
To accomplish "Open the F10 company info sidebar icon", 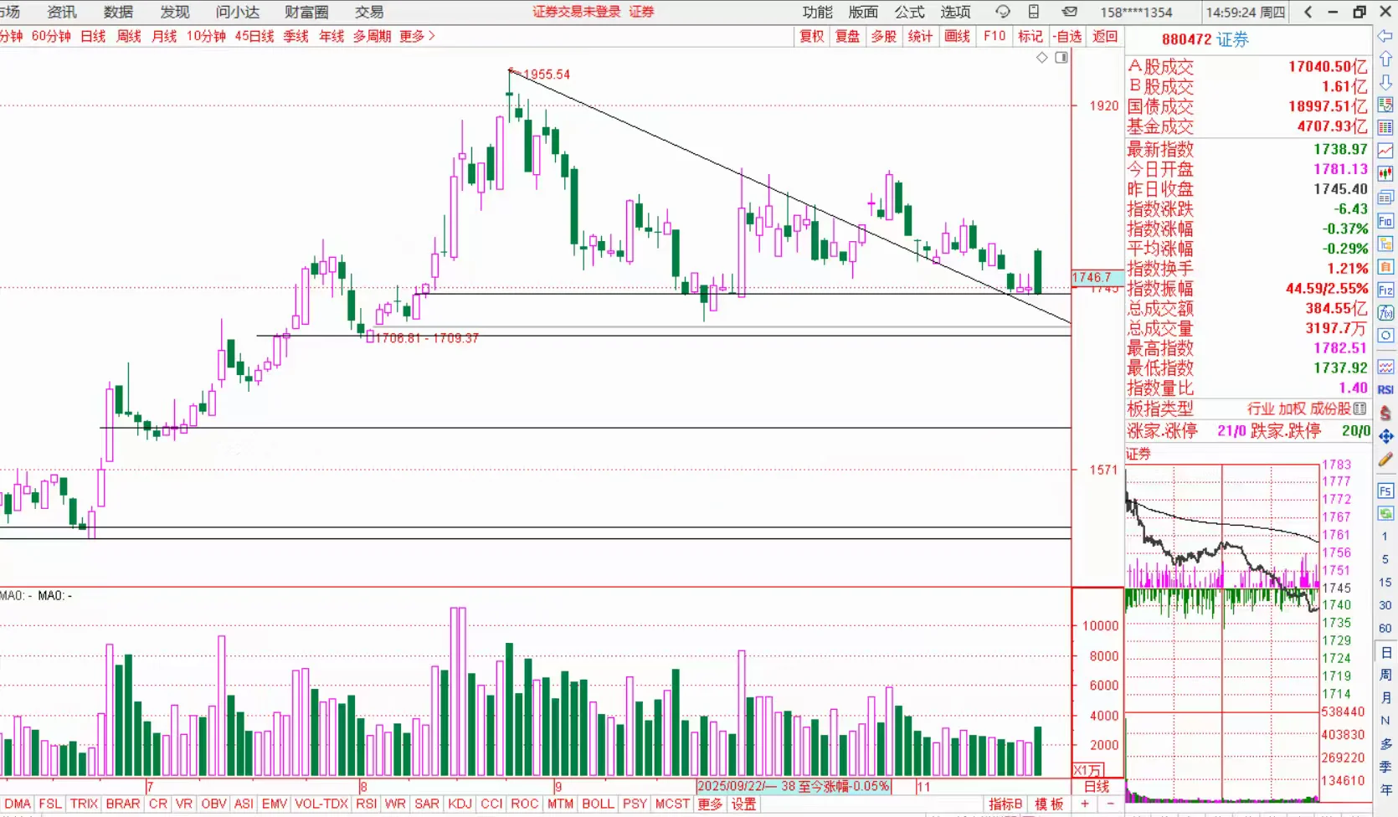I will point(1385,221).
